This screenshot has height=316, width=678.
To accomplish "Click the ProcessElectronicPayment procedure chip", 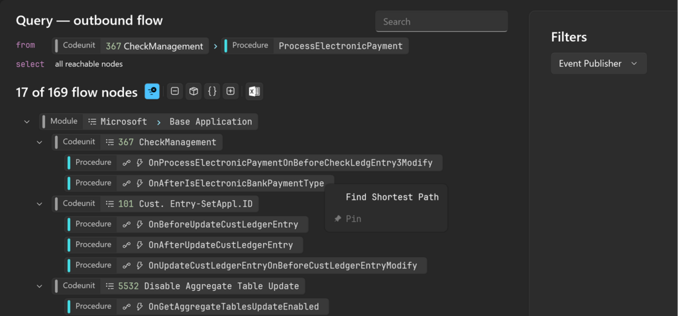I will (x=315, y=46).
